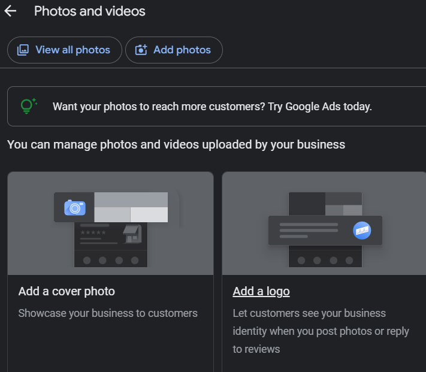Click the star rating row in cover illustration
426x372 pixels.
[93, 232]
